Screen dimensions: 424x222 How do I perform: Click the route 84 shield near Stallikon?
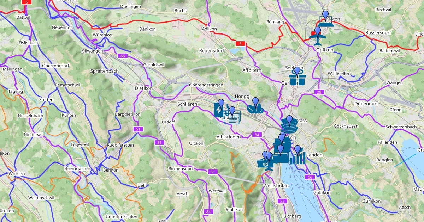click(x=208, y=211)
